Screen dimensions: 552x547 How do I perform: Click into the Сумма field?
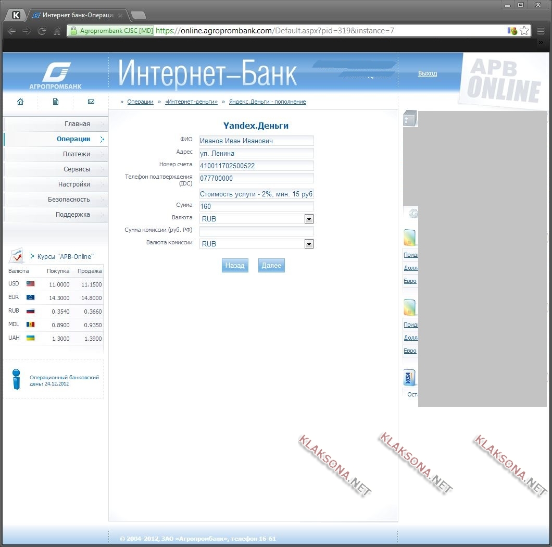tap(256, 206)
